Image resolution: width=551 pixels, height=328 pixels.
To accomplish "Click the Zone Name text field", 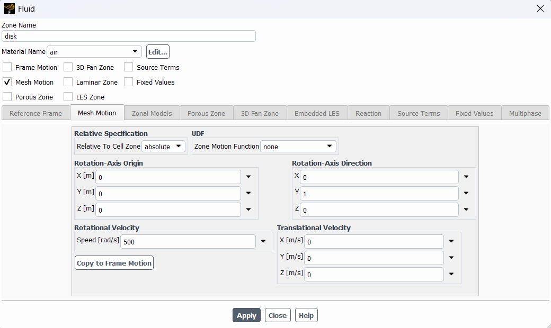I will coord(129,36).
